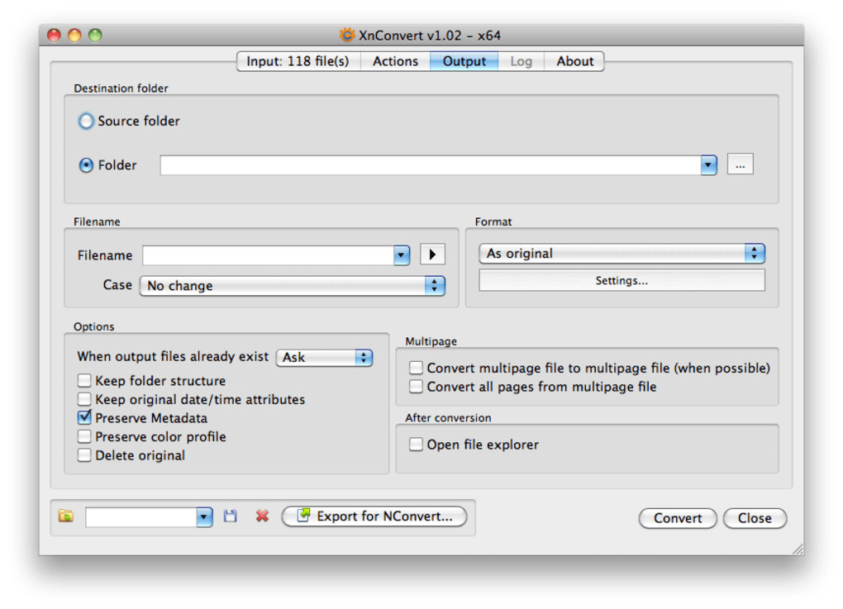
Task: Select the Output tab
Action: point(464,61)
